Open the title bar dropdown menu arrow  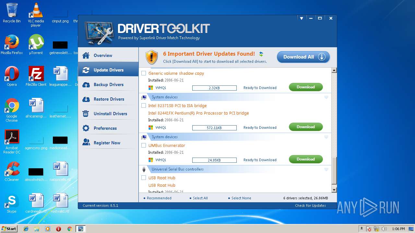[x=302, y=18]
